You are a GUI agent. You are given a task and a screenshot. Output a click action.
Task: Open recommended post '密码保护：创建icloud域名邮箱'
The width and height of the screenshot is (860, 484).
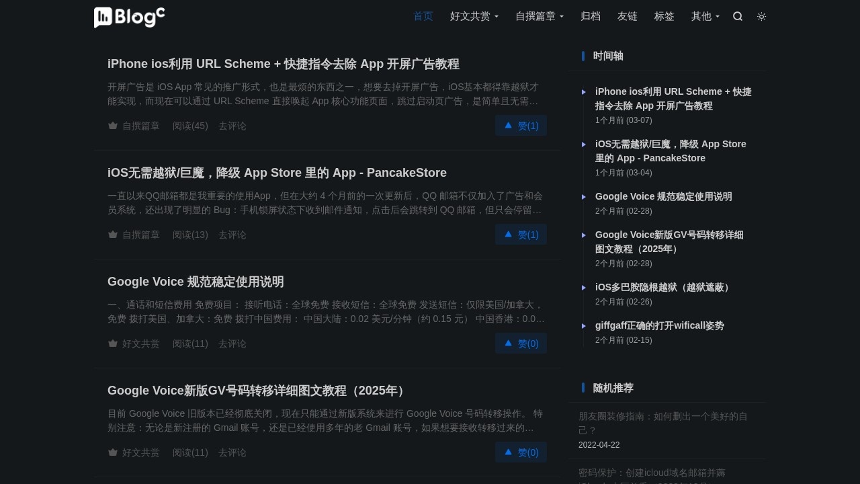[x=652, y=475]
